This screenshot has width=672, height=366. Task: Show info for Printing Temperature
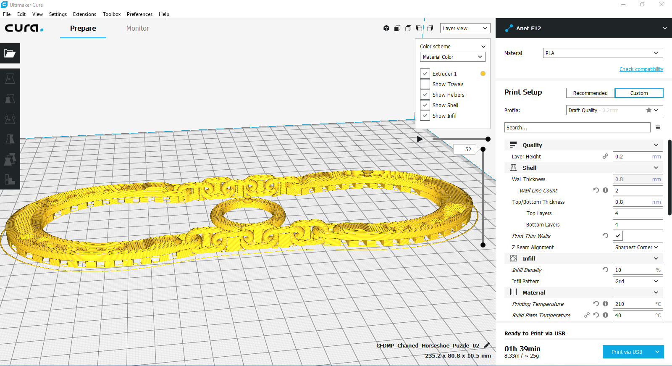pos(605,304)
